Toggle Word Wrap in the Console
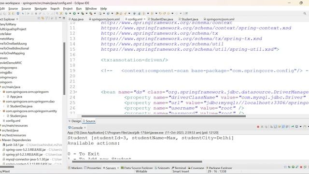The width and height of the screenshot is (309, 174). tap(279, 127)
